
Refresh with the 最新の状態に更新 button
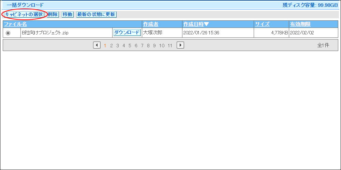[x=97, y=15]
